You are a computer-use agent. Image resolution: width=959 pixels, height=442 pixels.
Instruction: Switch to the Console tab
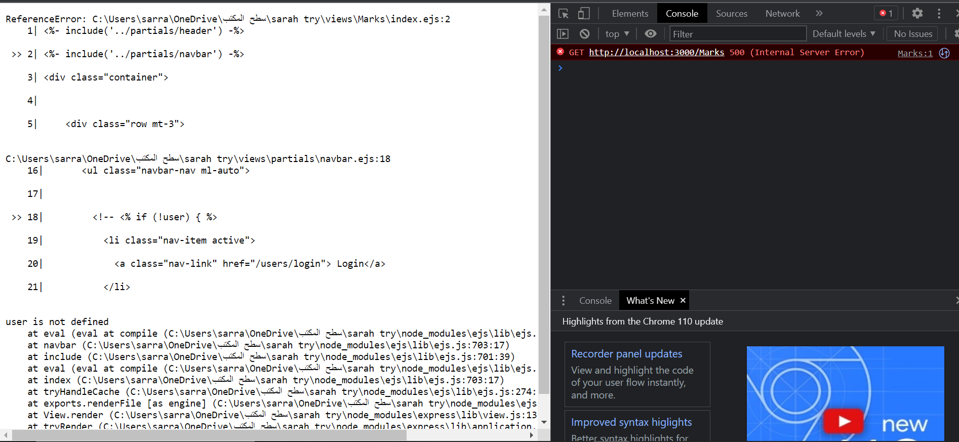[x=682, y=14]
